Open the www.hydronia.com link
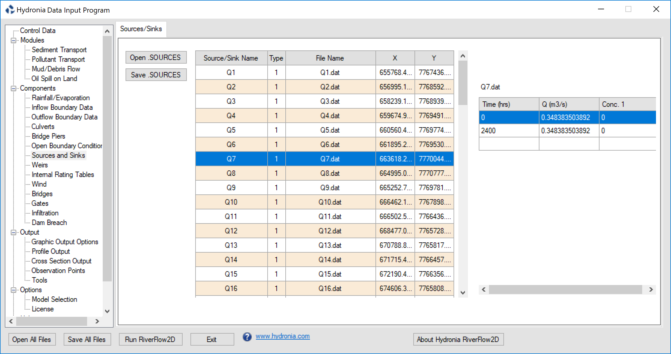Viewport: 671px width, 354px height. [283, 336]
